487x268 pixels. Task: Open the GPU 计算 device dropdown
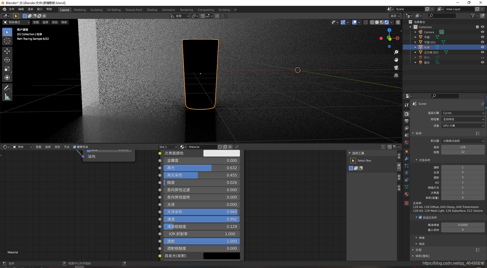(463, 126)
